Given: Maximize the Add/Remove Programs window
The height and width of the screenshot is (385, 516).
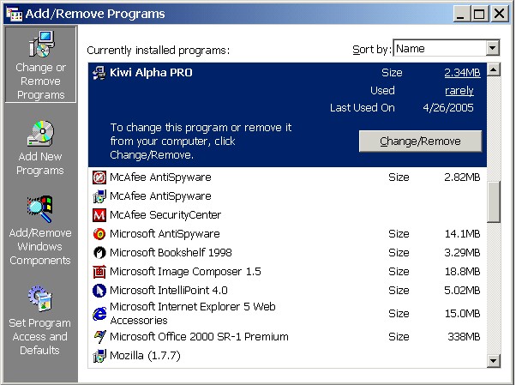Looking at the screenshot, I should (479, 14).
